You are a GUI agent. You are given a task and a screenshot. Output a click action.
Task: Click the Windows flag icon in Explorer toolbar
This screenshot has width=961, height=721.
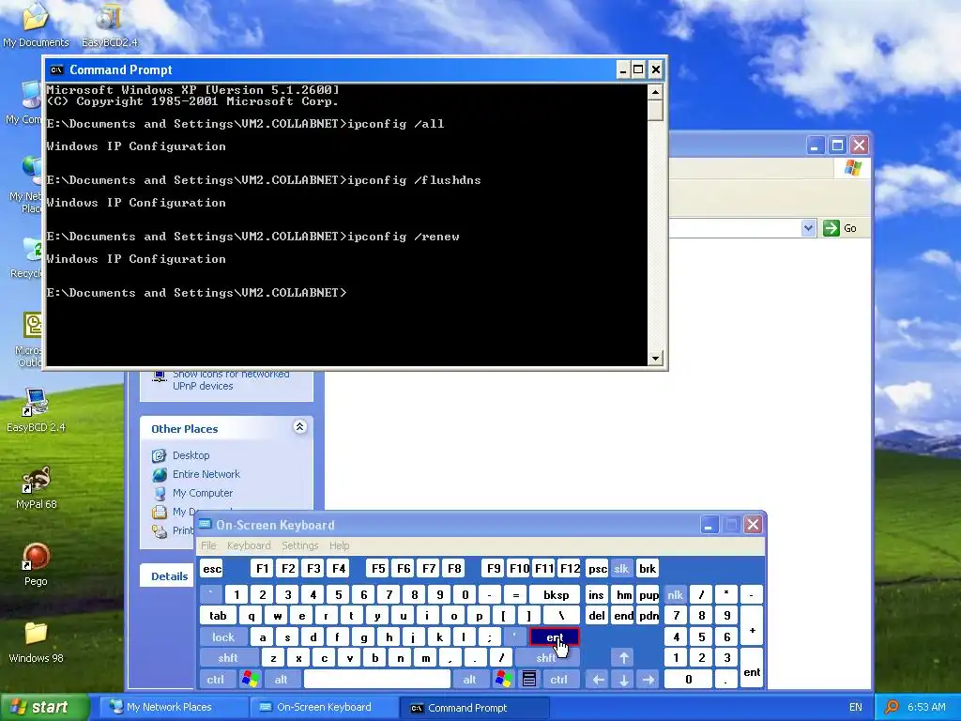pyautogui.click(x=852, y=167)
